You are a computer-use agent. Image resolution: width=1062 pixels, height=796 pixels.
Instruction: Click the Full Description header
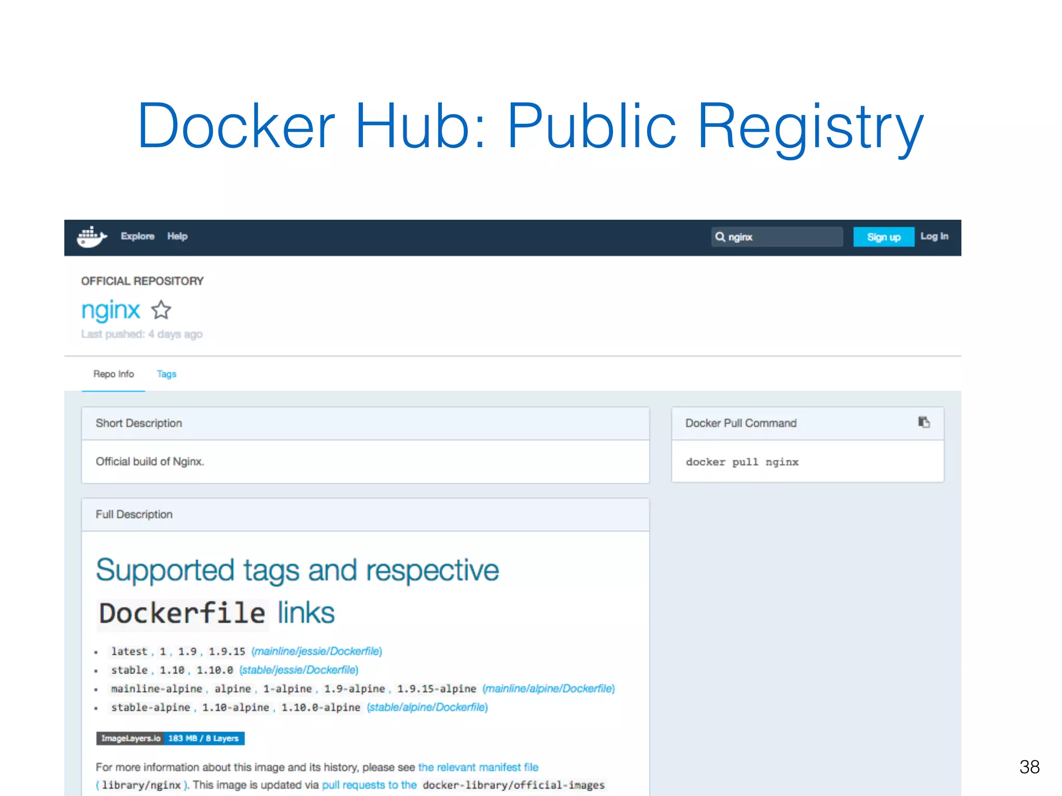[366, 515]
